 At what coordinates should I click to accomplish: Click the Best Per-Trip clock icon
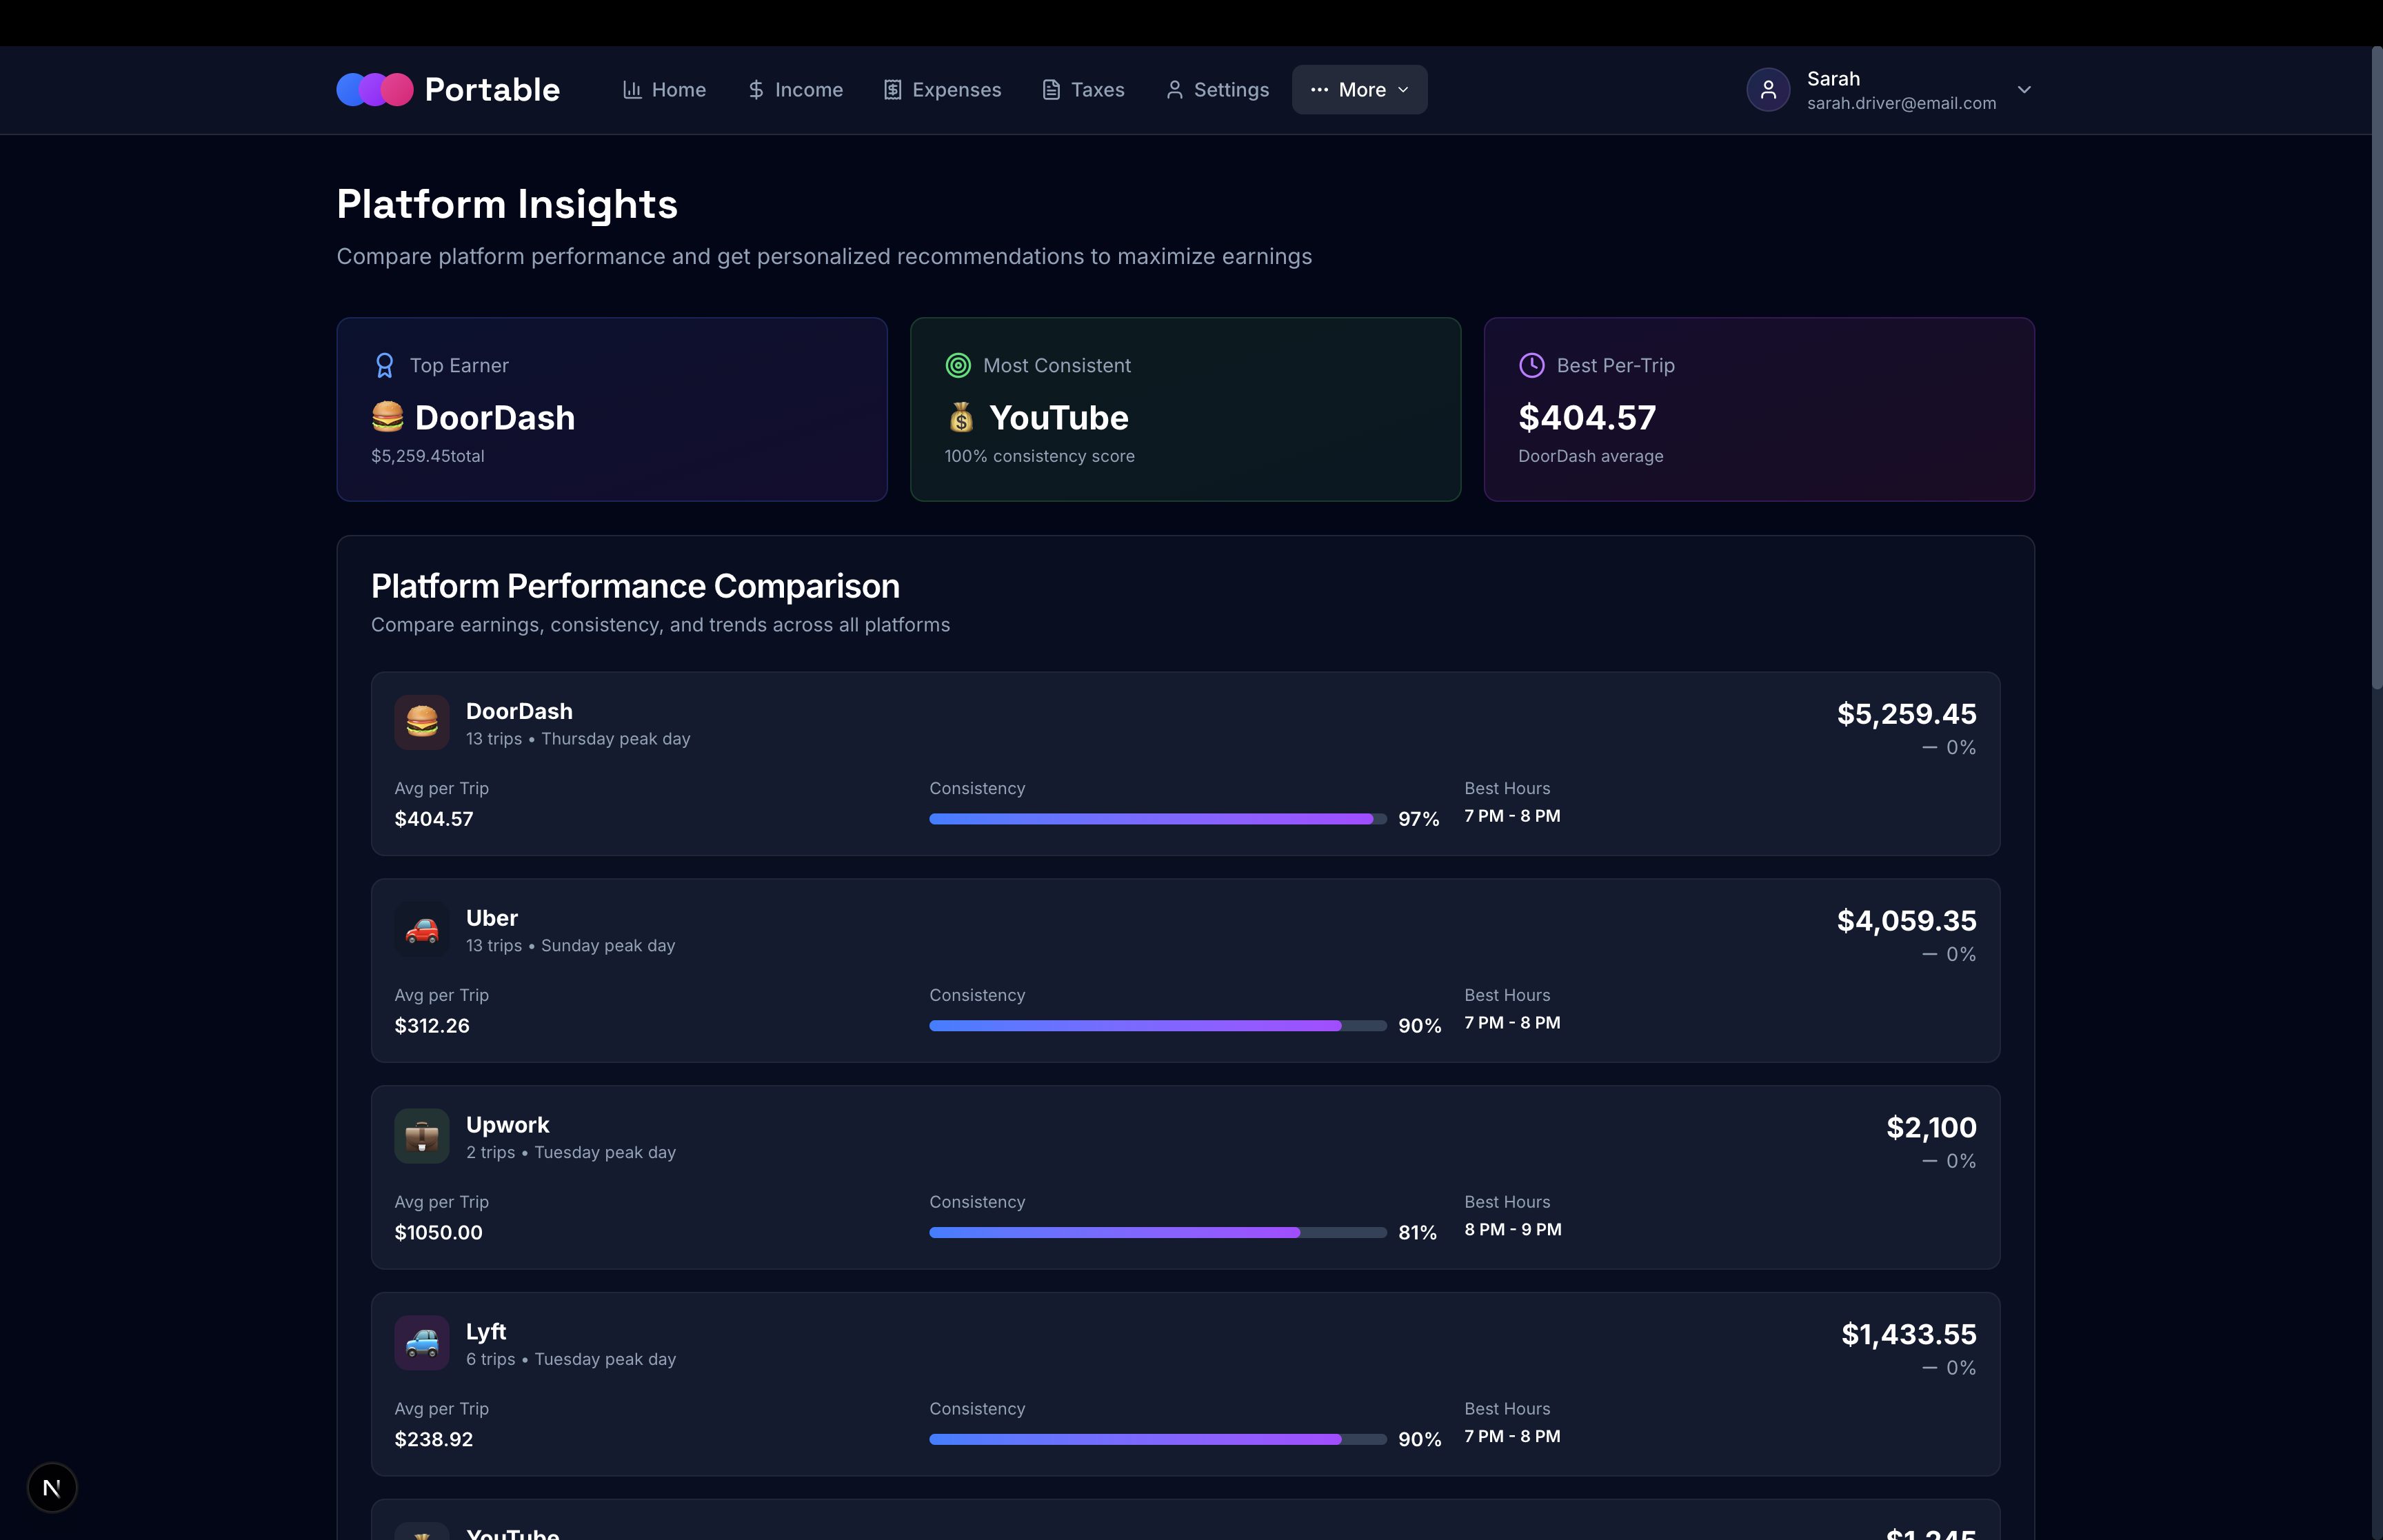(x=1531, y=366)
